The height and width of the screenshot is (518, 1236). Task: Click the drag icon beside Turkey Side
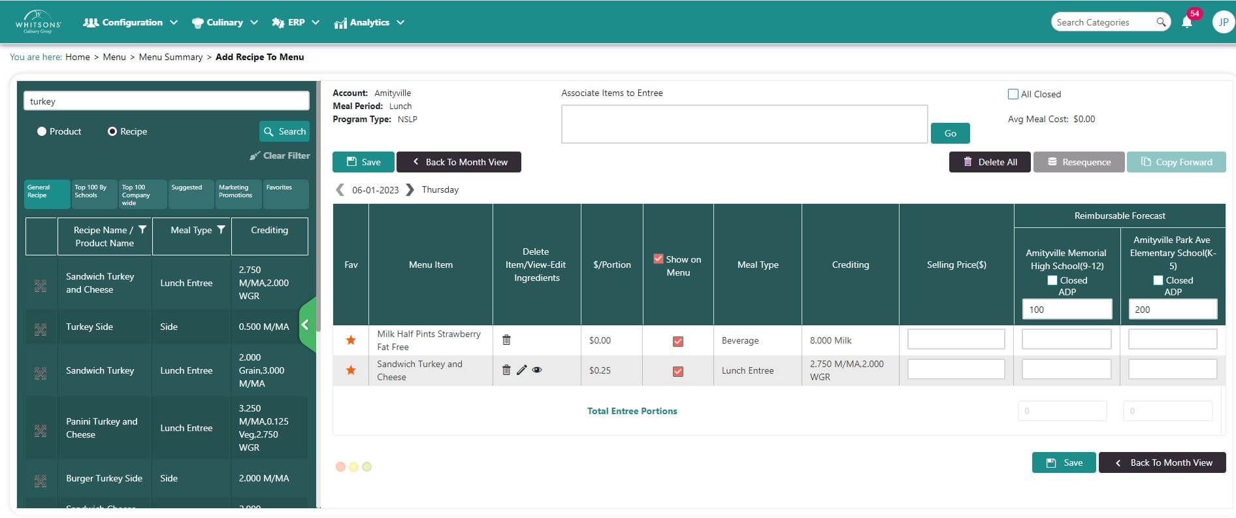click(x=41, y=329)
